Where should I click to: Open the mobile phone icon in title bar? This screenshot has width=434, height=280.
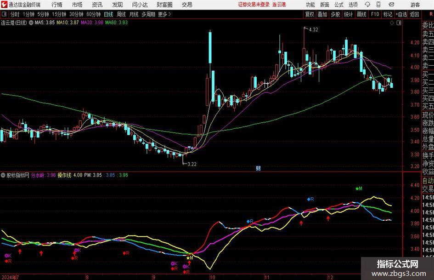click(378, 5)
